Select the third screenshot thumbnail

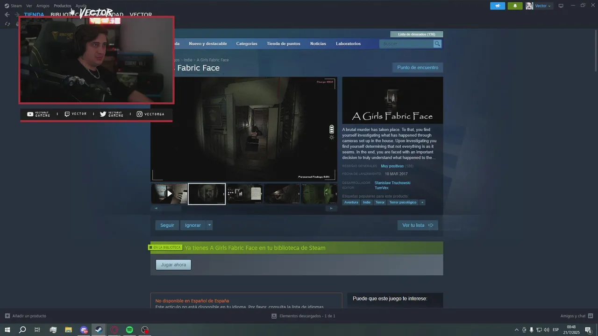244,193
